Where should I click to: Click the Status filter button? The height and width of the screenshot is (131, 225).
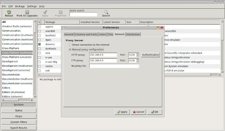[19, 111]
